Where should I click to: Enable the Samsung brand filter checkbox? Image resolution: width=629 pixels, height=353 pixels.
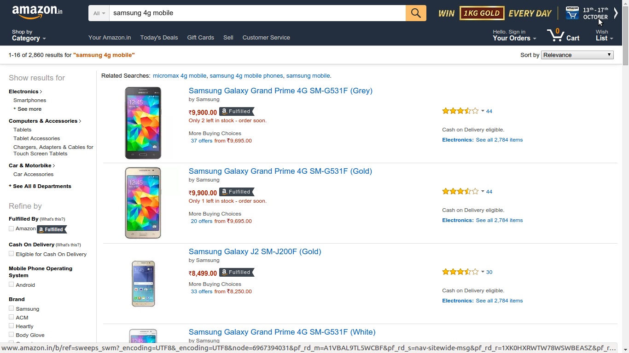12,308
